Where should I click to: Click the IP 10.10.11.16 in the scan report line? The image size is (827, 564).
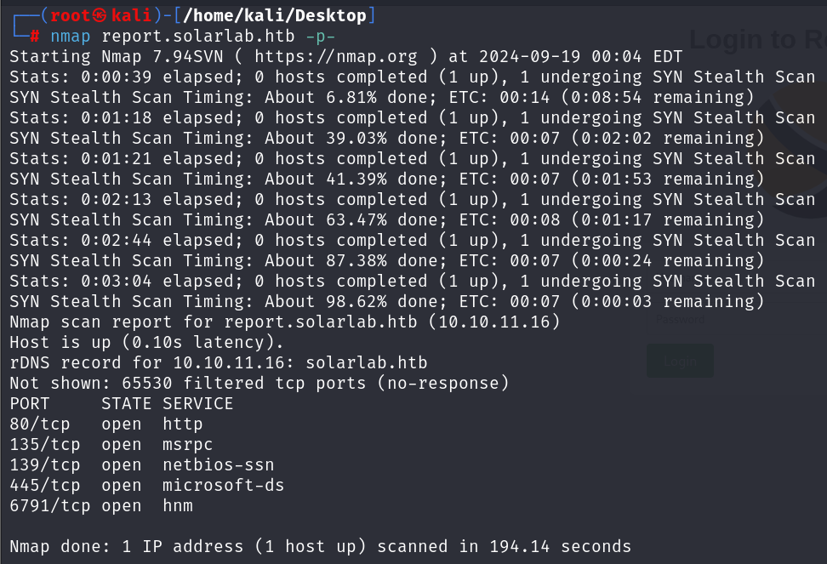(494, 322)
